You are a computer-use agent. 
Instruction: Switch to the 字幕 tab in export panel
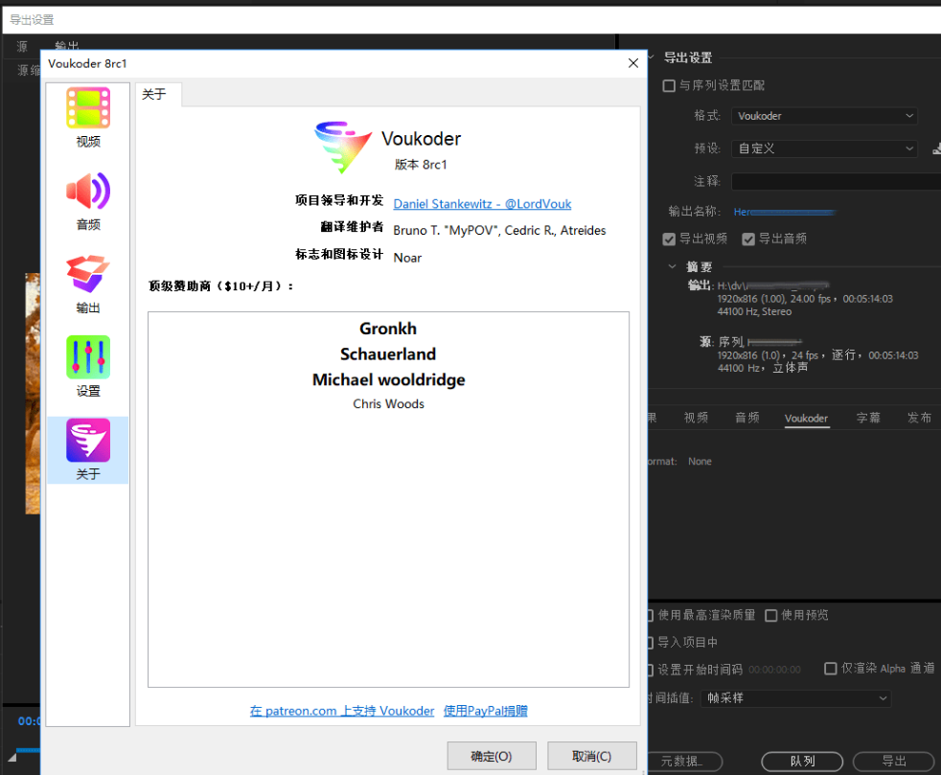pyautogui.click(x=868, y=418)
